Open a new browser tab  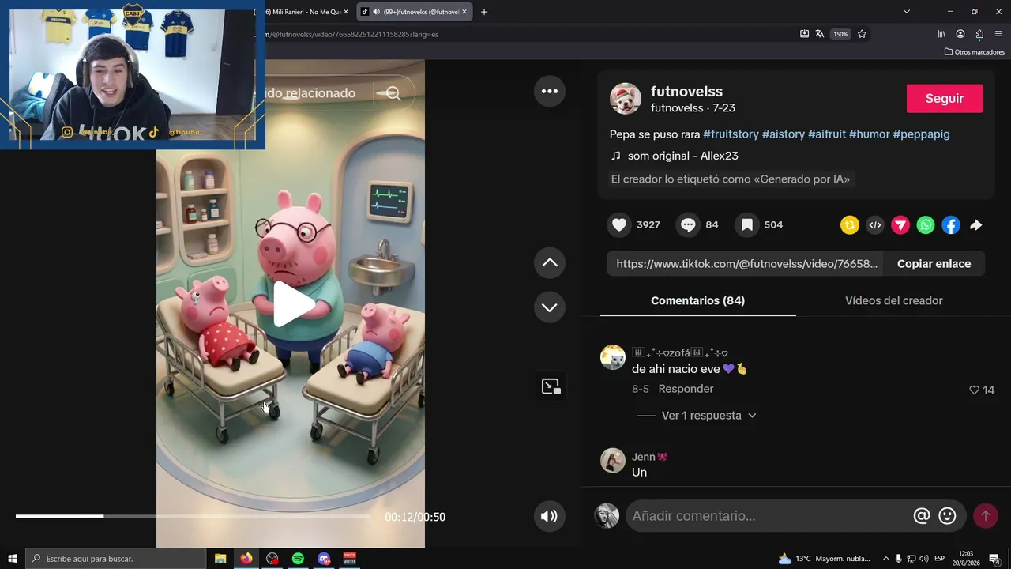[484, 12]
